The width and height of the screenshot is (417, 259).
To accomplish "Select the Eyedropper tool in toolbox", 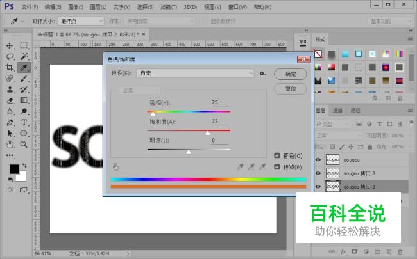I will pyautogui.click(x=24, y=68).
